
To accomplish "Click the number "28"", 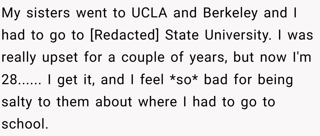I will [10, 80].
